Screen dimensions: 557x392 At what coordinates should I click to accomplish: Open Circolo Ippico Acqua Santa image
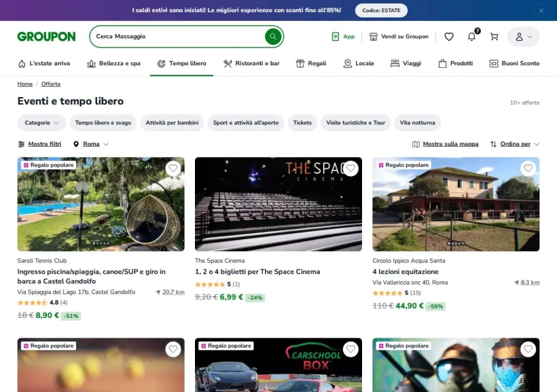pyautogui.click(x=456, y=204)
